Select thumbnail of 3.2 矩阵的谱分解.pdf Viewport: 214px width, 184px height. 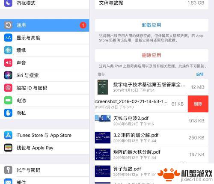103,137
